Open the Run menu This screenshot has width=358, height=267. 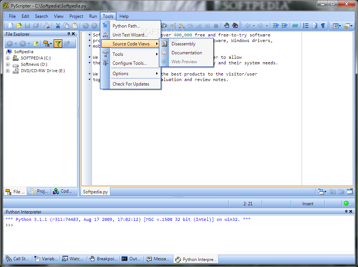pyautogui.click(x=93, y=16)
